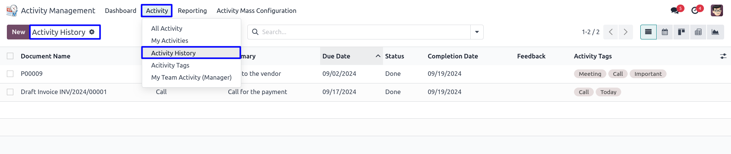This screenshot has width=731, height=154.
Task: Open optional columns adjuster in the header
Action: pyautogui.click(x=723, y=56)
